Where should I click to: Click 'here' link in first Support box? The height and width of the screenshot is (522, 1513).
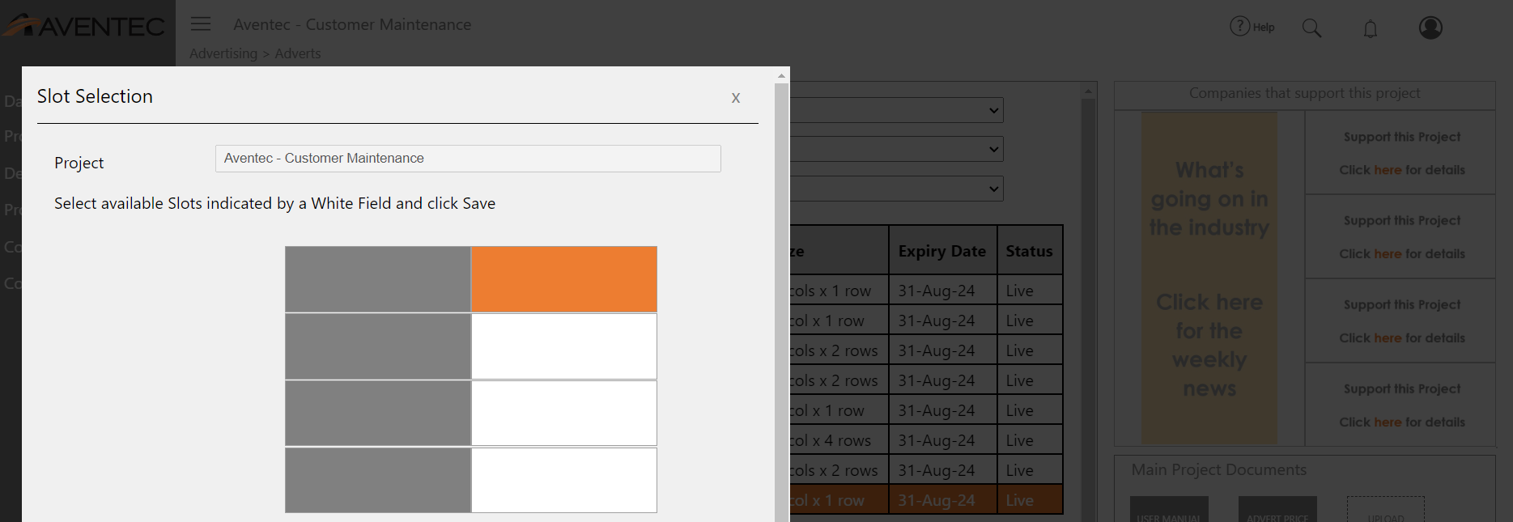(x=1387, y=170)
